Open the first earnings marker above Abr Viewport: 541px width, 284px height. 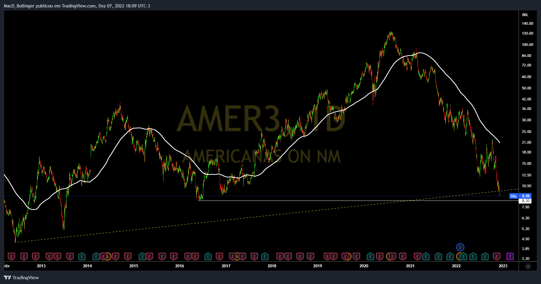[x=11, y=256]
